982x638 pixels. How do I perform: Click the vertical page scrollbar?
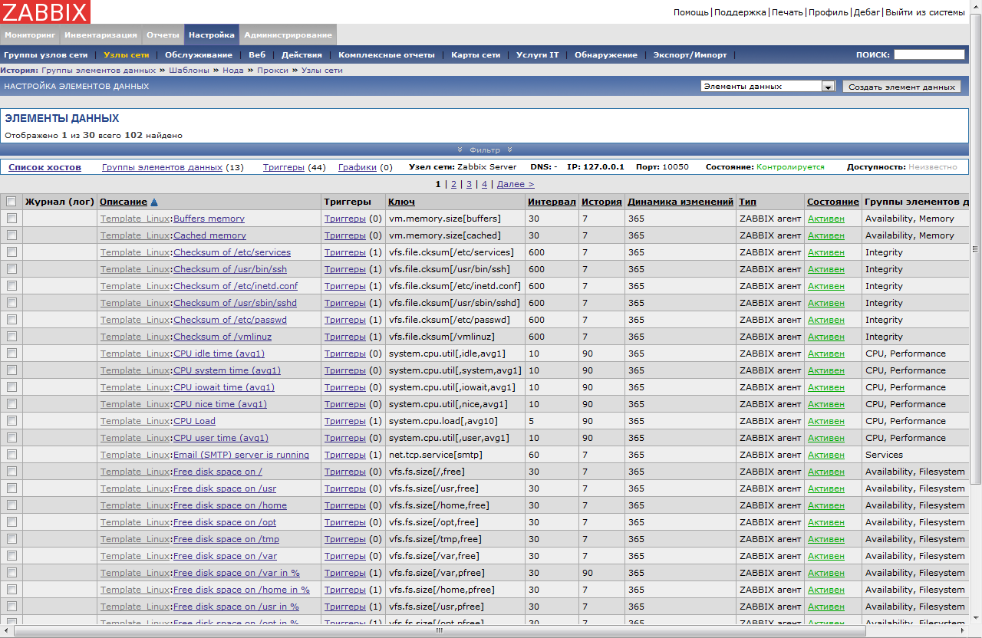tap(976, 248)
